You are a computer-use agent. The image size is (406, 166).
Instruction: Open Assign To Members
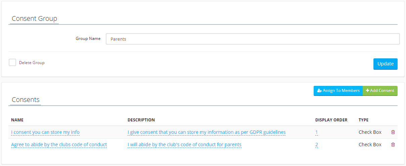(x=338, y=91)
